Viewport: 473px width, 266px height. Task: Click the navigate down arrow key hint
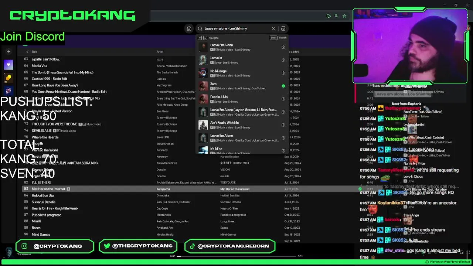coord(205,38)
